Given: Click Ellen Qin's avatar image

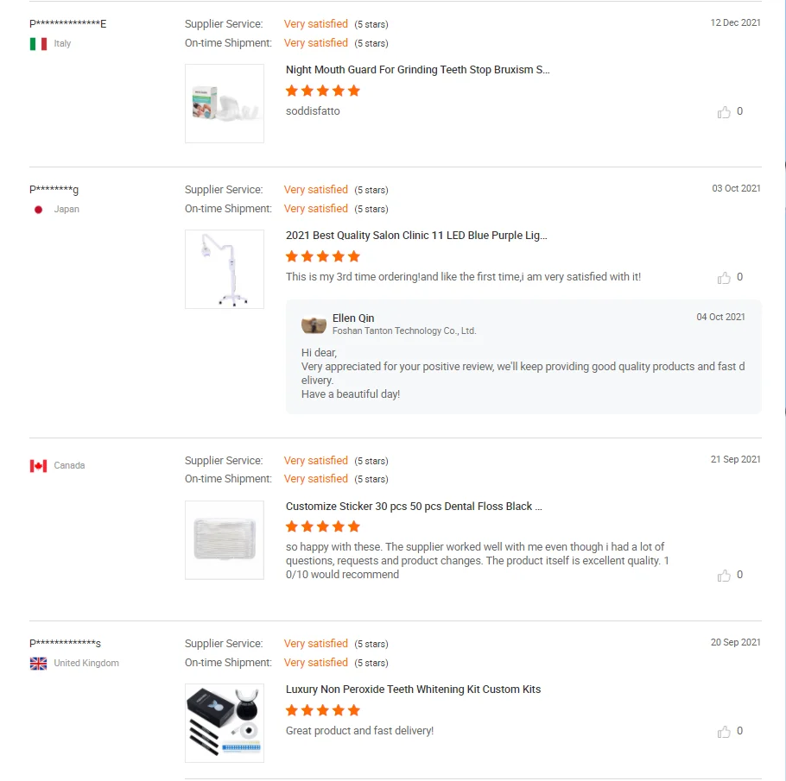Looking at the screenshot, I should pyautogui.click(x=314, y=324).
